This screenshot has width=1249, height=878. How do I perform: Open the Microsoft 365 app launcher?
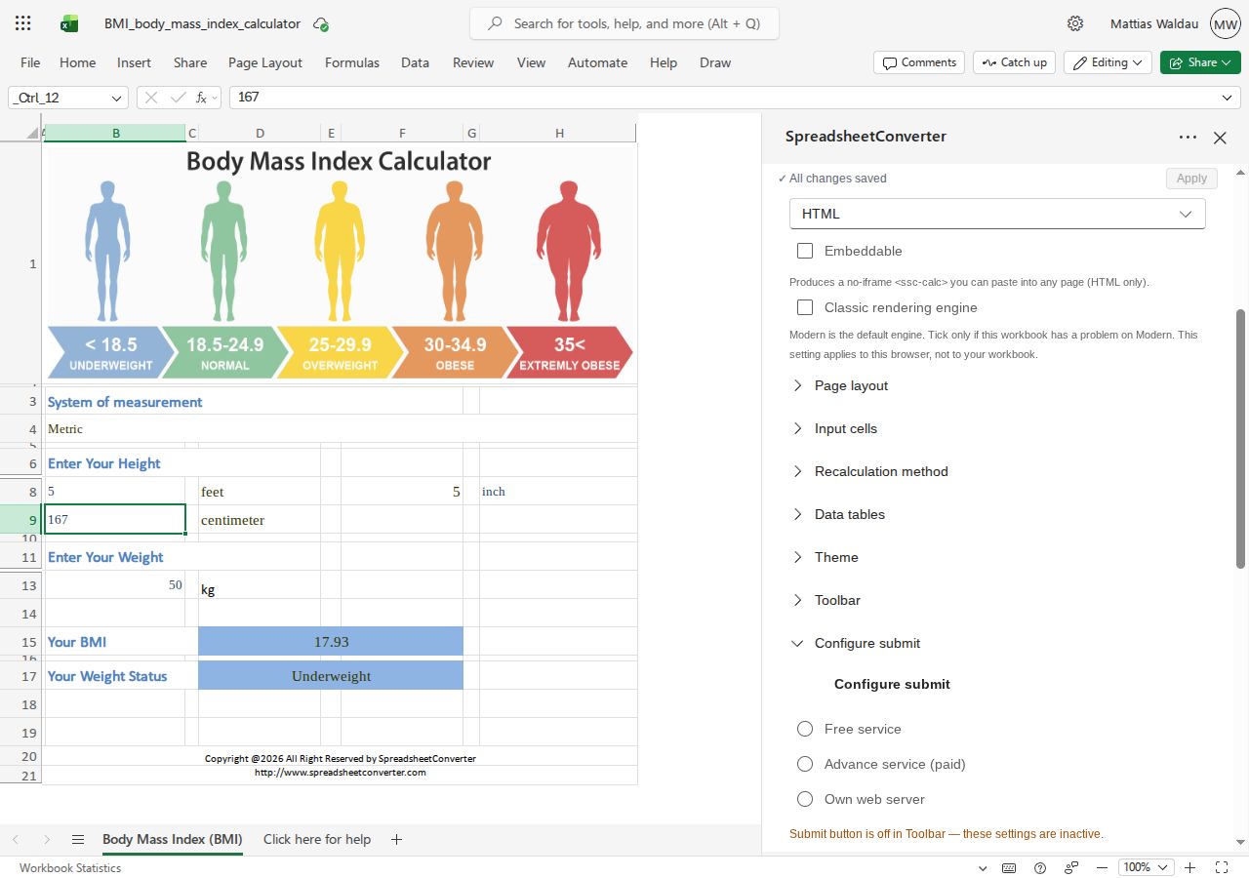coord(23,23)
